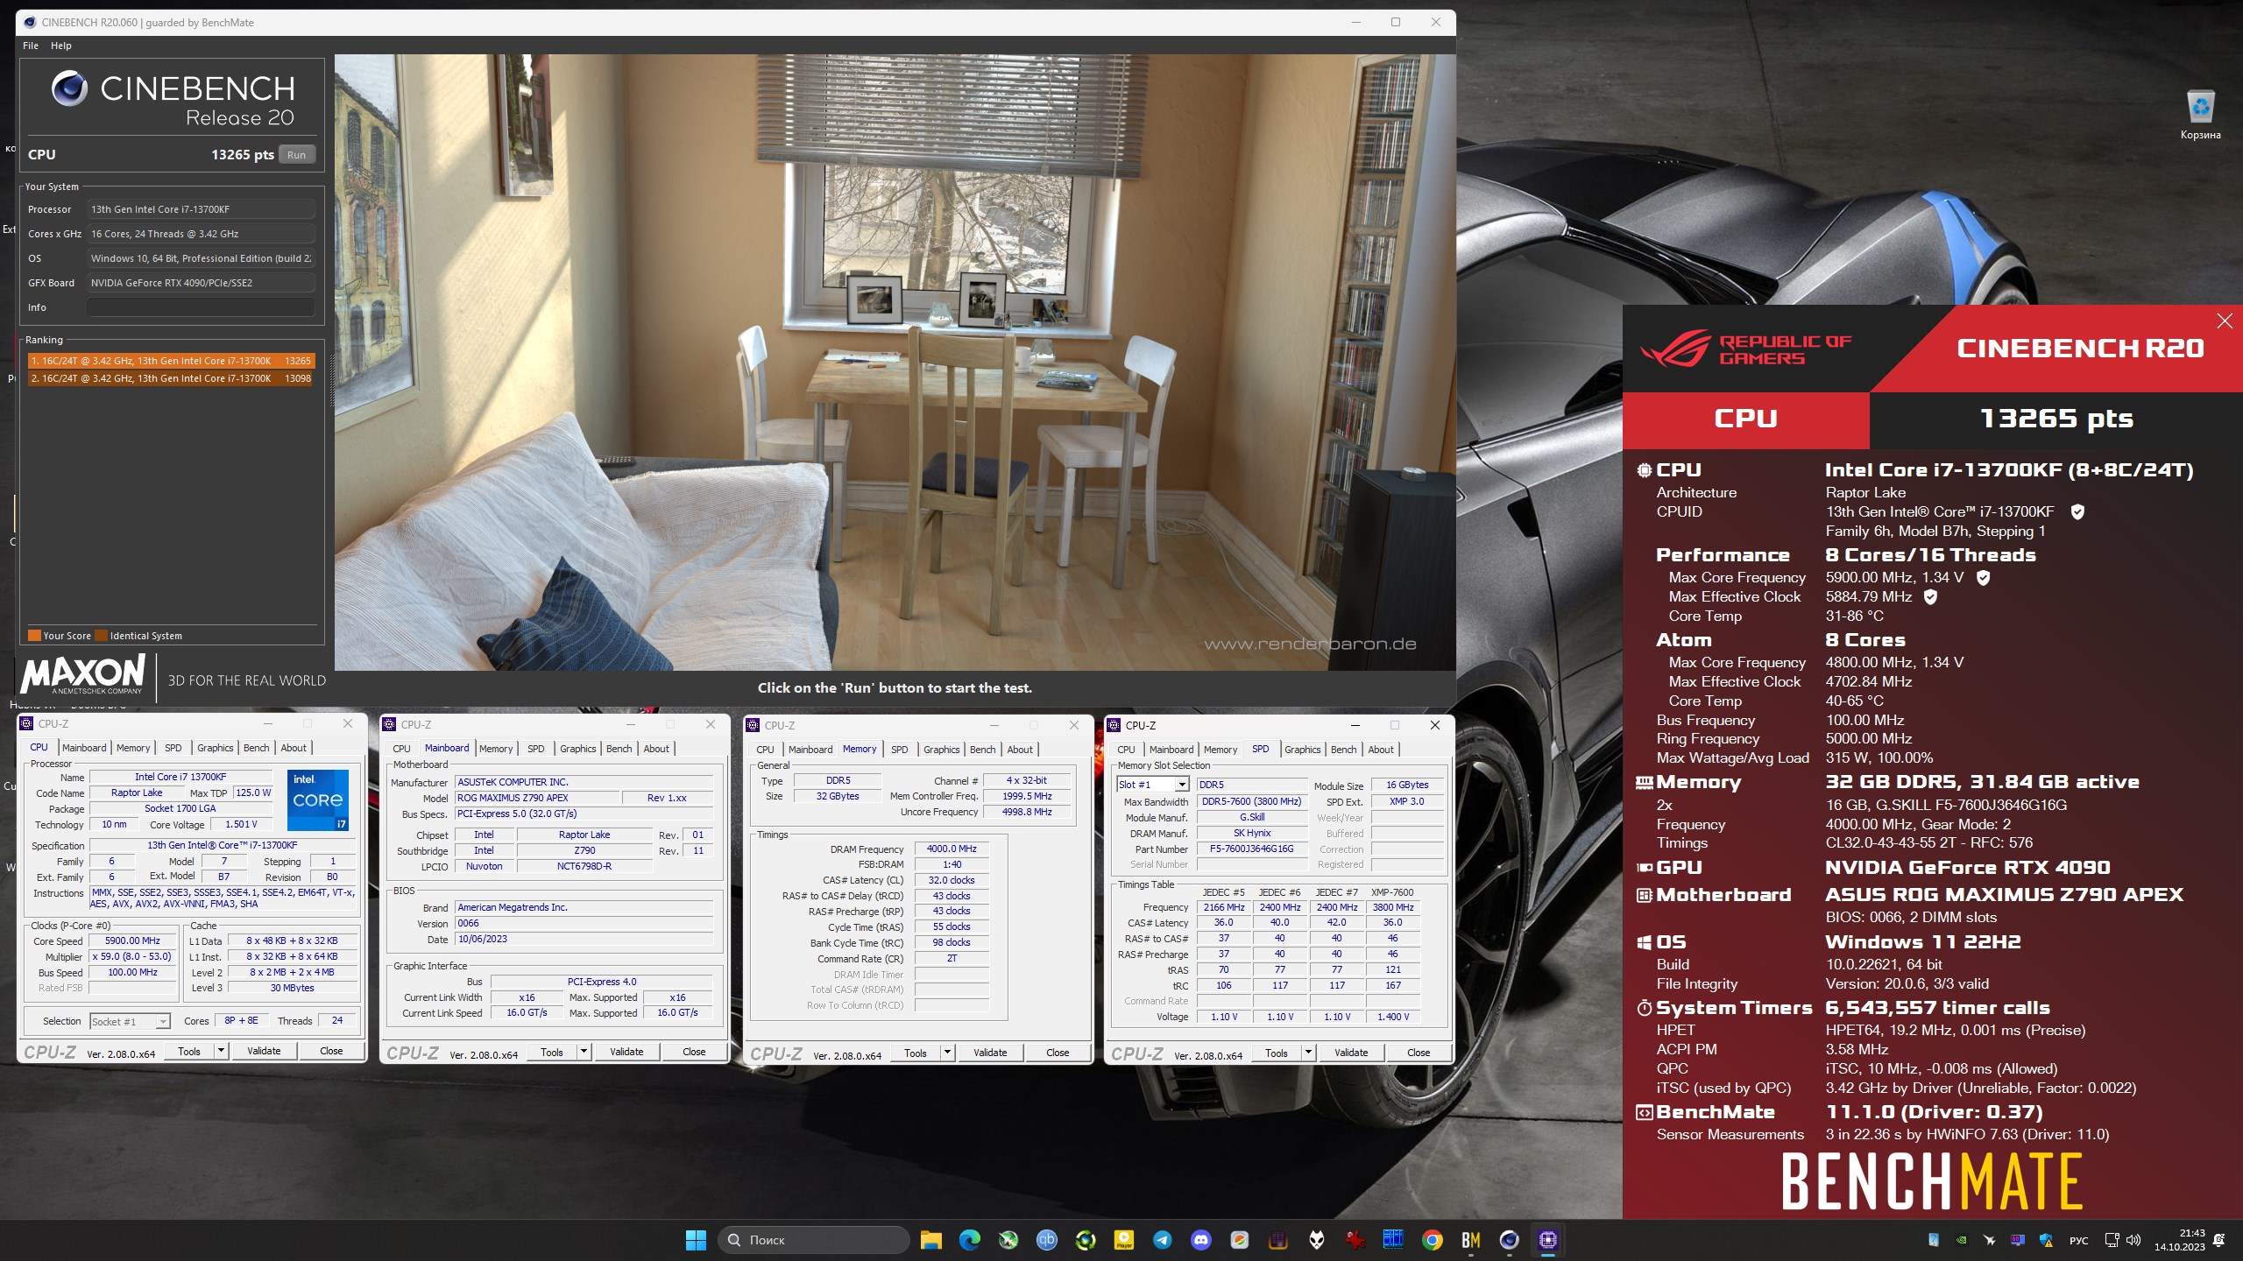The width and height of the screenshot is (2243, 1261).
Task: Expand Tools dropdown arrow in CPU-Z CPU window
Action: tap(221, 1051)
